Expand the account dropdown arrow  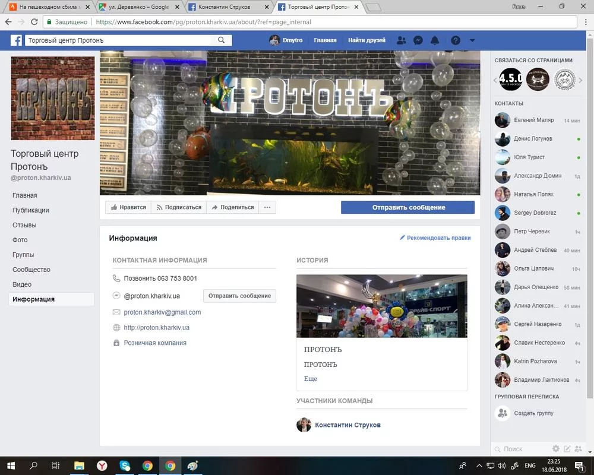click(472, 40)
